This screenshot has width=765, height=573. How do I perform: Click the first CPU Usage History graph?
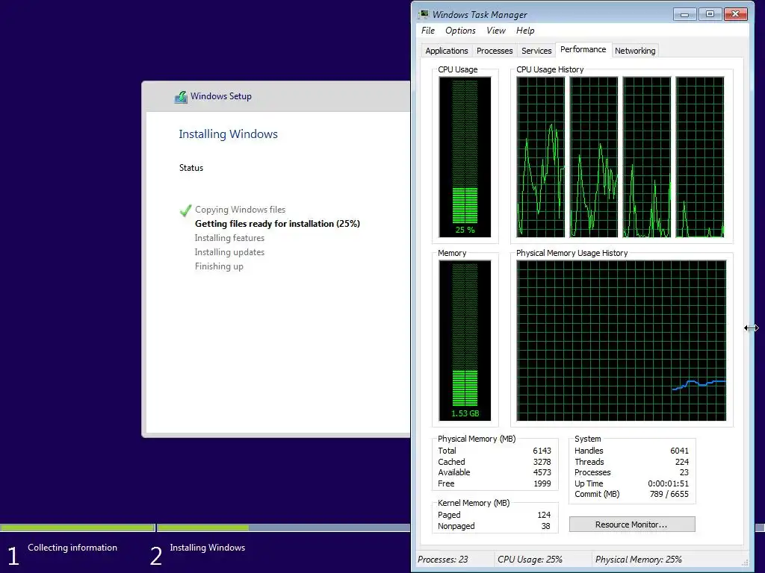(x=541, y=157)
